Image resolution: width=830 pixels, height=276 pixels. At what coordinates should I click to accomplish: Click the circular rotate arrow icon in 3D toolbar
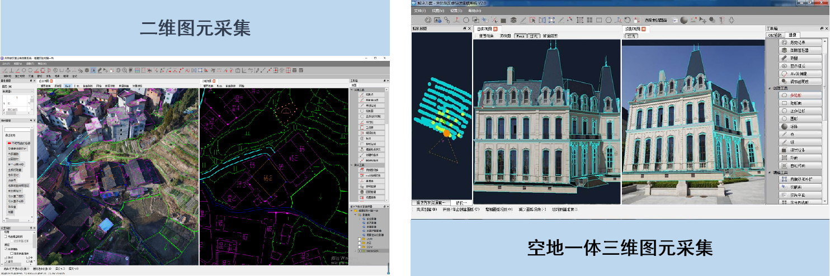click(627, 20)
